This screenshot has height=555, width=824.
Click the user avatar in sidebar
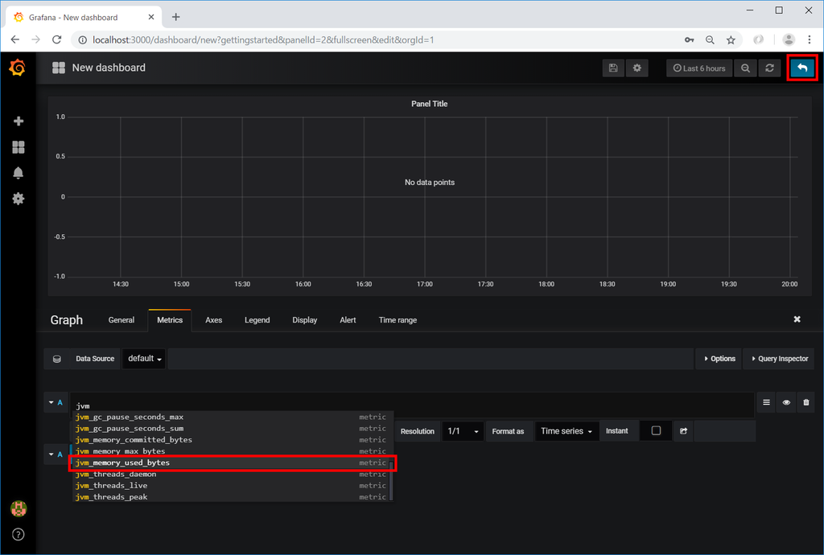coord(19,508)
